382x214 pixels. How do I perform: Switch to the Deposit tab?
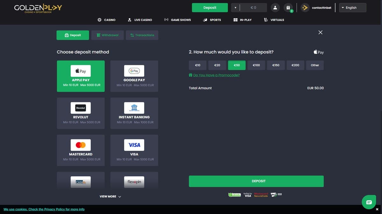(x=73, y=35)
